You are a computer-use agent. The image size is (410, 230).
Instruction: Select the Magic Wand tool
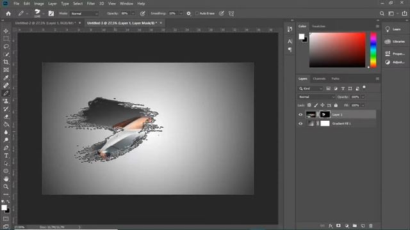pyautogui.click(x=6, y=54)
